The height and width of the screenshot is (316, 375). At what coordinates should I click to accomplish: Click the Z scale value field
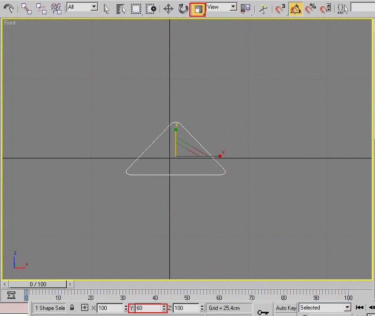tap(186, 308)
